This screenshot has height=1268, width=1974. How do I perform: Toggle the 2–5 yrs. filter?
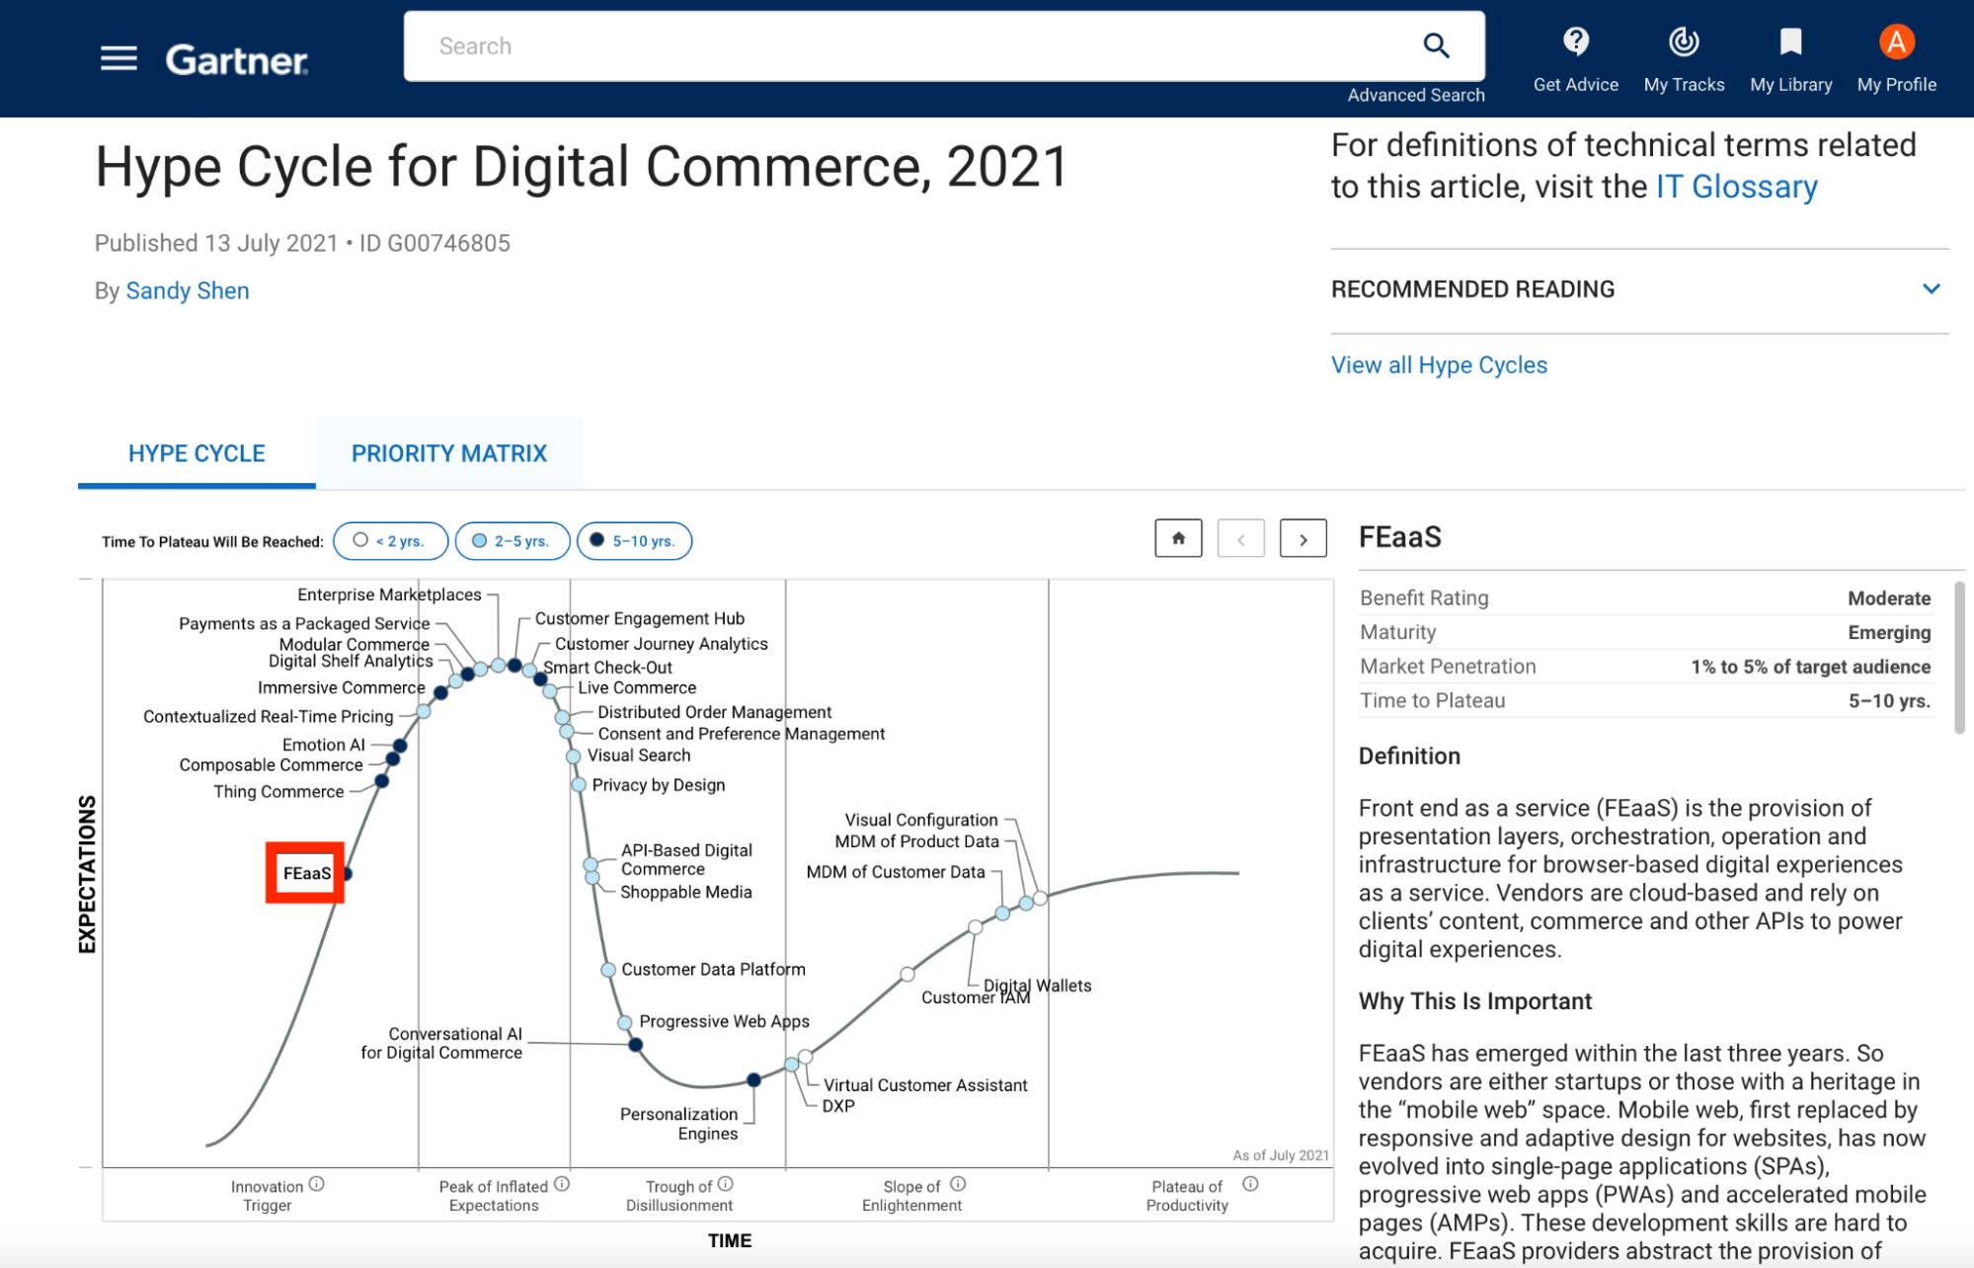(x=513, y=541)
